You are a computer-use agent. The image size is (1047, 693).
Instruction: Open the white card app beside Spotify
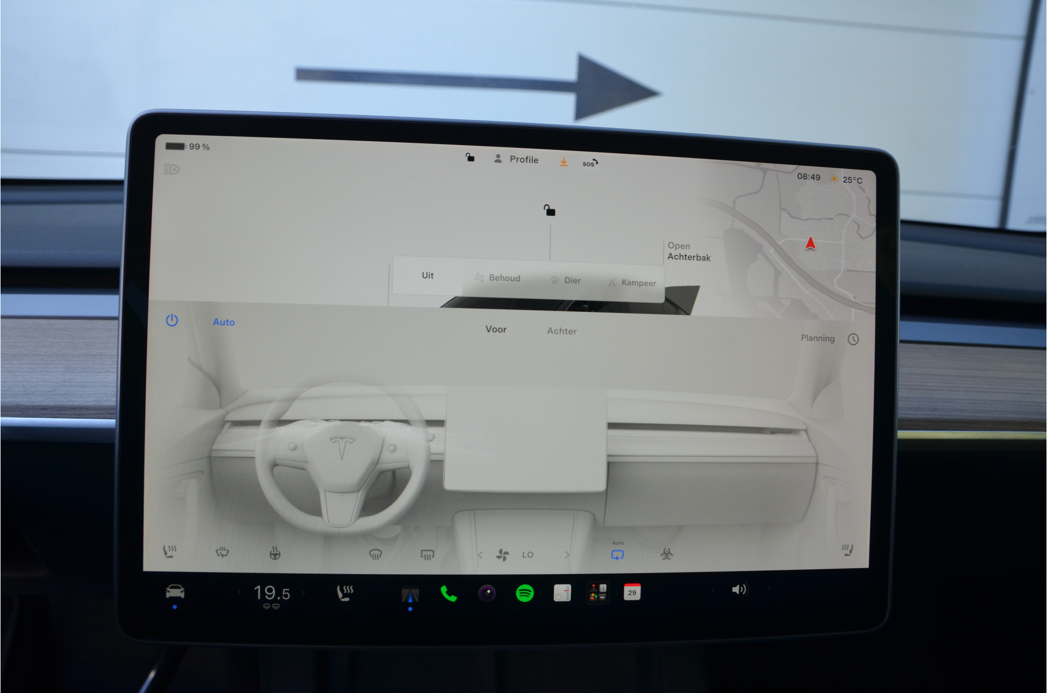point(562,593)
